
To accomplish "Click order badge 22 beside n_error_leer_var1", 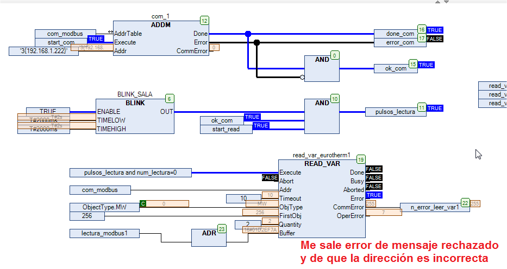I will [465, 203].
